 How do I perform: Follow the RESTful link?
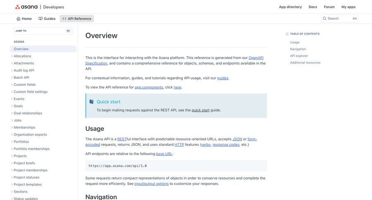122,139
